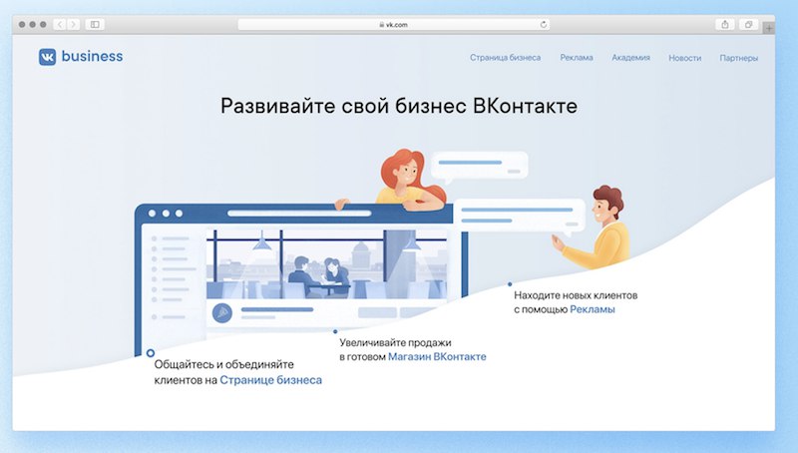Open the Страница бизнеса menu item
This screenshot has width=798, height=453.
click(505, 58)
